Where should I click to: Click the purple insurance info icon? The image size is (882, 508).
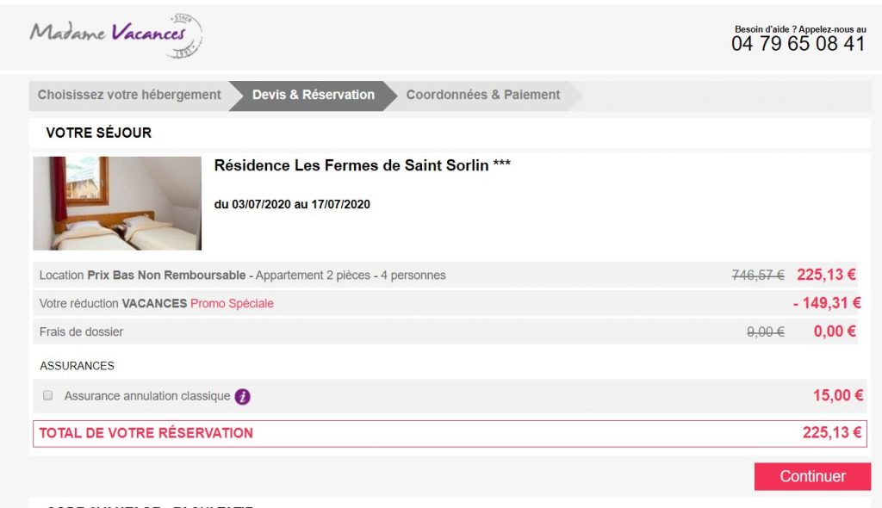[243, 397]
